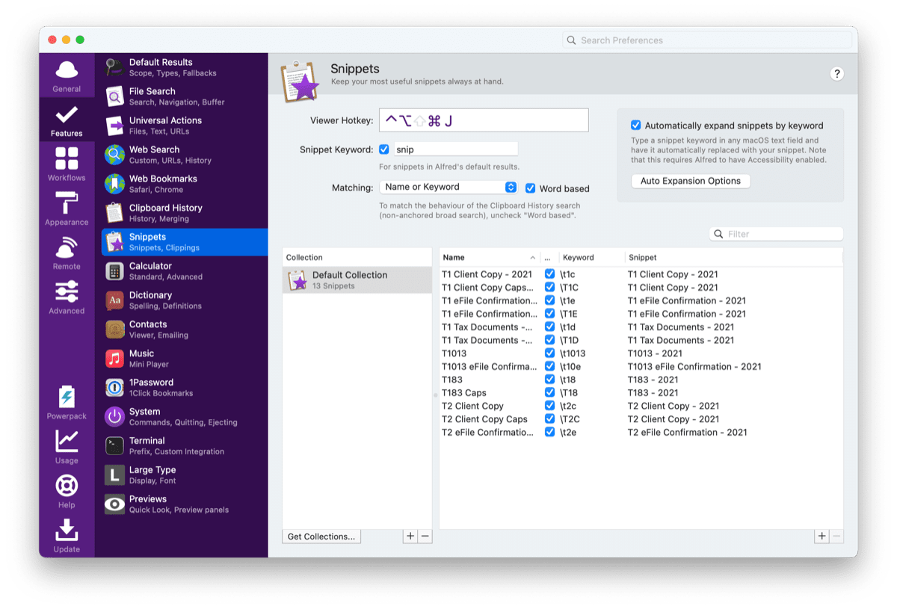
Task: Click the snippet Filter field
Action: pos(776,234)
